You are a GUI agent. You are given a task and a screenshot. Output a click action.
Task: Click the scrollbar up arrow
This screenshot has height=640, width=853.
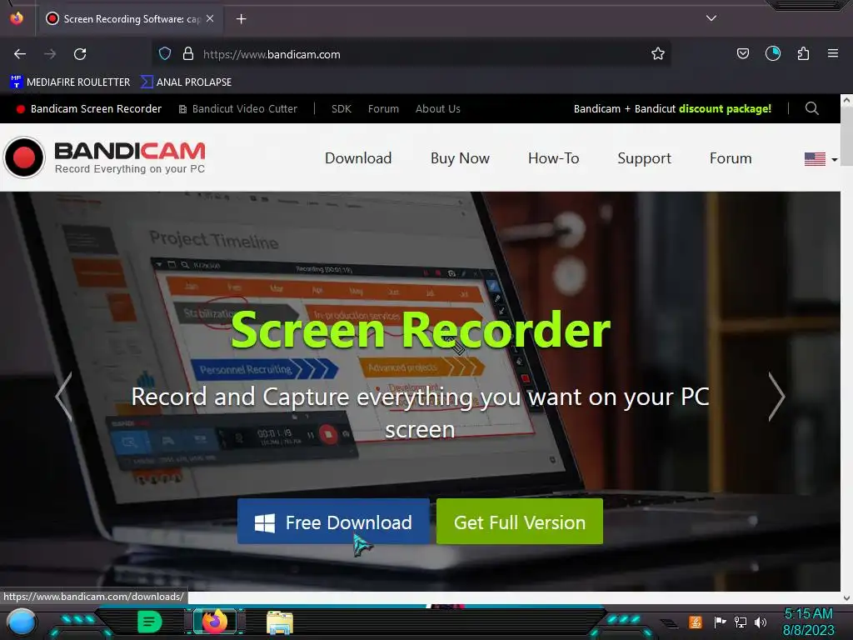pyautogui.click(x=846, y=100)
